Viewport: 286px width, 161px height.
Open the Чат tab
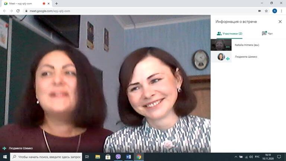point(267,34)
